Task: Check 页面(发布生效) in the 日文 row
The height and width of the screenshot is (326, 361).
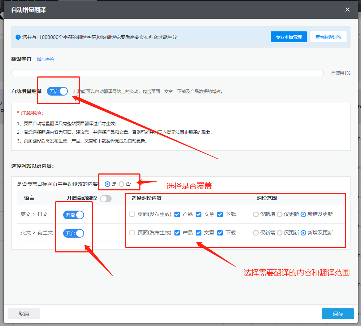Action: (132, 214)
